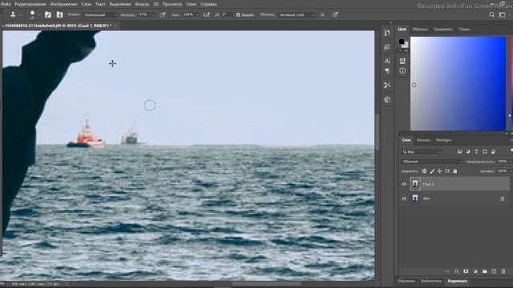Toggle type layer filter icon
This screenshot has width=513, height=288.
(x=476, y=152)
